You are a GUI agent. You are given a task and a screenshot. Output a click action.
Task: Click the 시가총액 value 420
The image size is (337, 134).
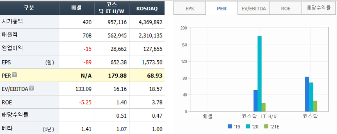point(88,22)
